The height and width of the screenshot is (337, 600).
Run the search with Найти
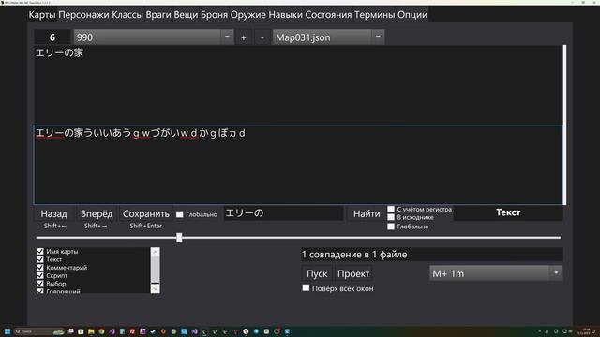[367, 214]
